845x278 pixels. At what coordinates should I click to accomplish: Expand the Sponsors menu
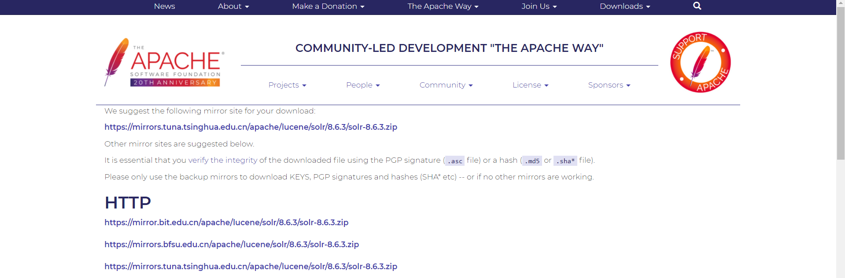tap(609, 85)
